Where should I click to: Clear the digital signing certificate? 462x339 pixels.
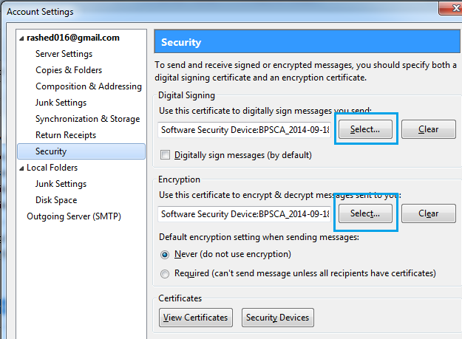[x=429, y=129]
